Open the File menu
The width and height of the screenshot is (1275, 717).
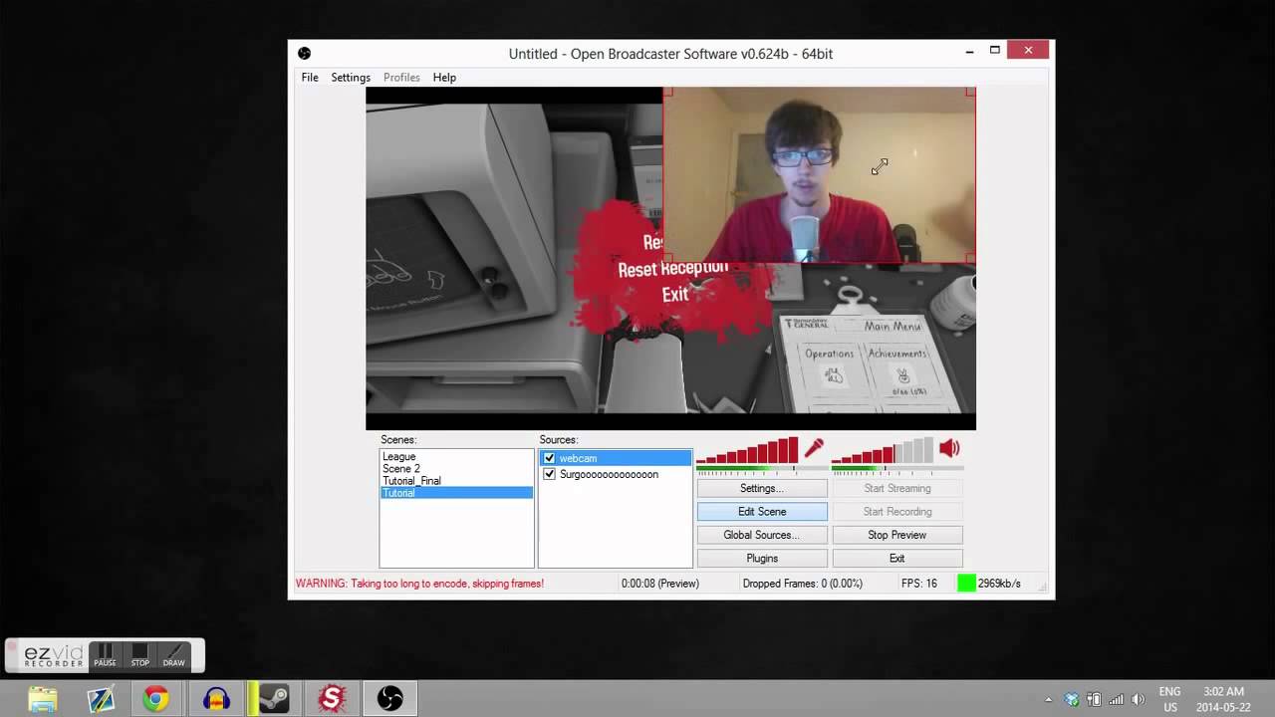coord(310,77)
